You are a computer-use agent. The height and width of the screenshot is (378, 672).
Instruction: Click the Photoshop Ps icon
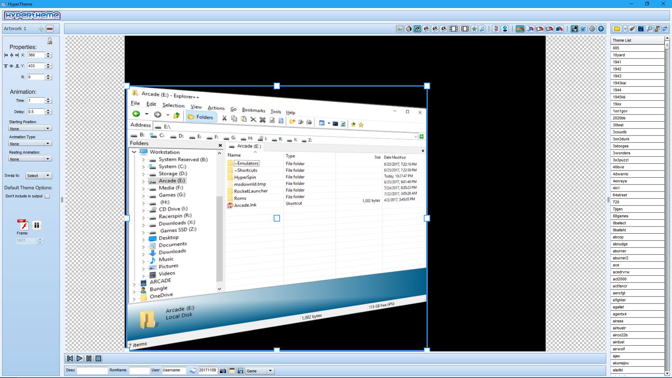pos(641,29)
